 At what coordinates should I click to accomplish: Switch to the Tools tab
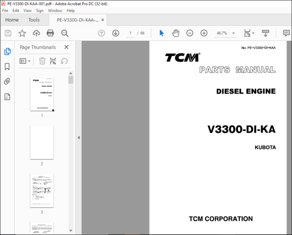[34, 20]
